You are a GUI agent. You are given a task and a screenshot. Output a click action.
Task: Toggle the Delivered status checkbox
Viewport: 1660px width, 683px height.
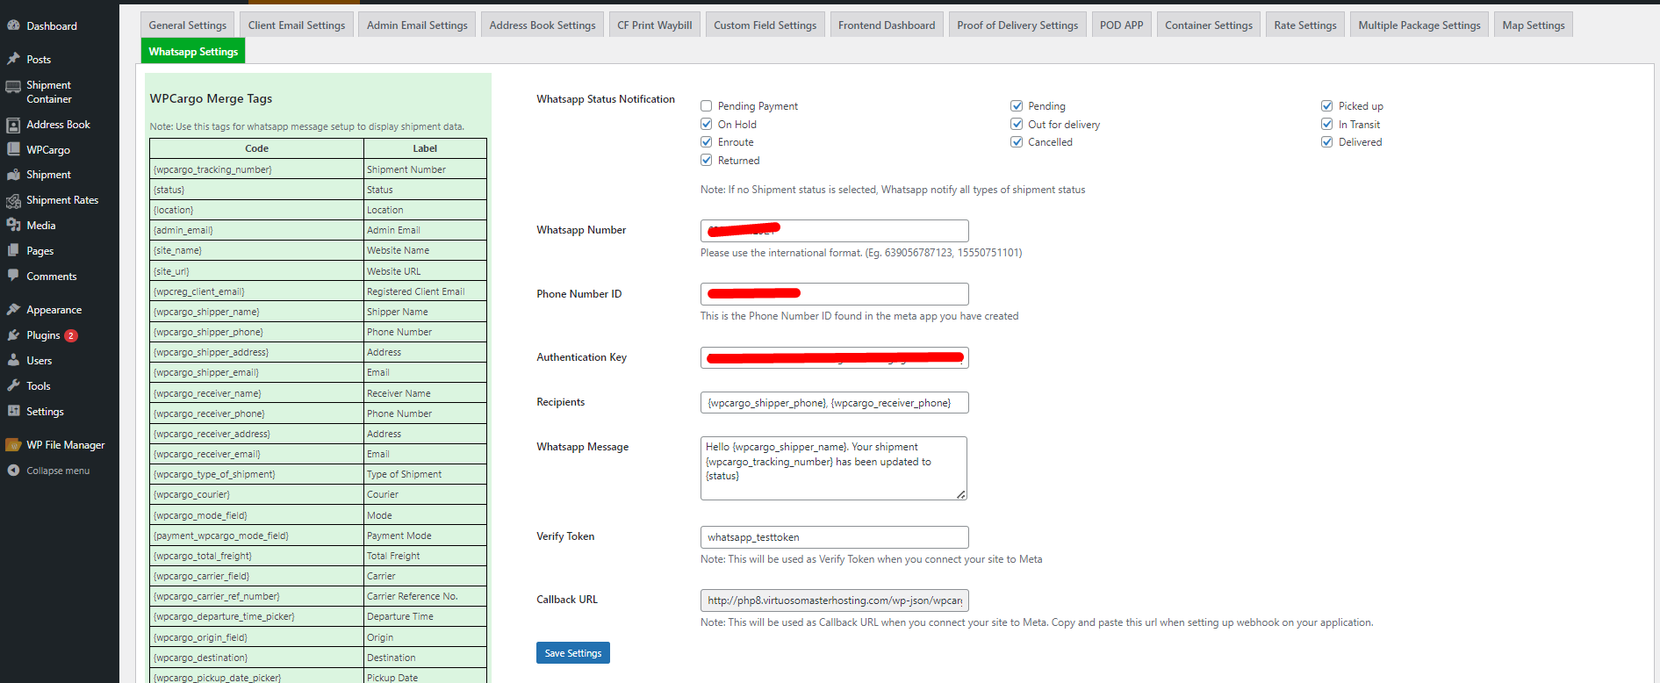(1327, 142)
